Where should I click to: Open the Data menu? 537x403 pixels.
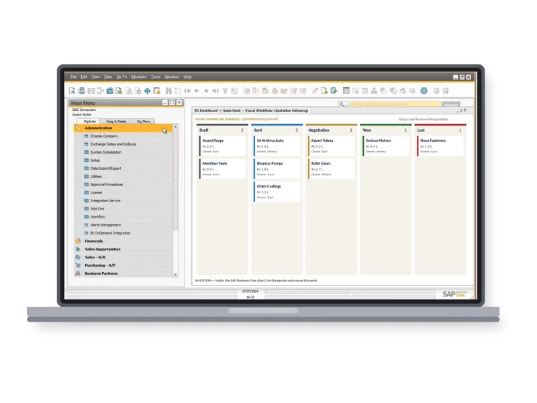click(108, 77)
